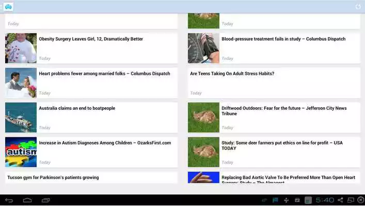This screenshot has height=206, width=365.
Task: Tap the autism puzzle thumbnail image
Action: [x=21, y=152]
